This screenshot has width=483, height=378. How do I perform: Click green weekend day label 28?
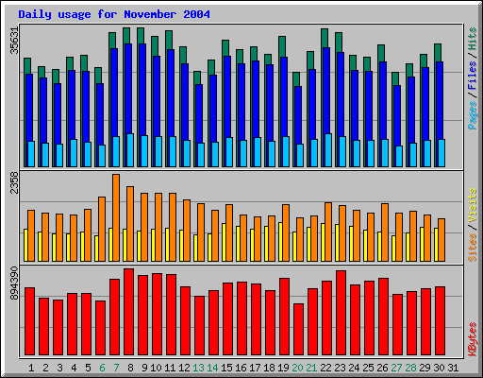[410, 368]
